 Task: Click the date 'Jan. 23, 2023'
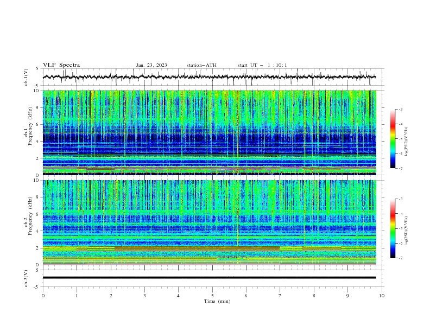click(151, 65)
